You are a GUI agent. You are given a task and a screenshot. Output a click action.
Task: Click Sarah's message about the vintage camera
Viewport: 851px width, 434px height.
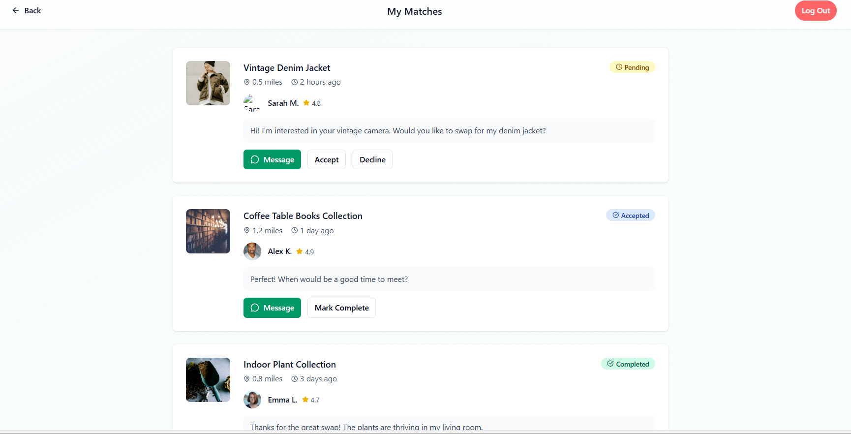[449, 131]
